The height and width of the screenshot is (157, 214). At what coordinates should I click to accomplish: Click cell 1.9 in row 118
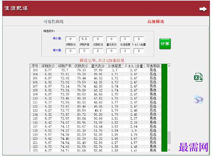[x=134, y=130]
